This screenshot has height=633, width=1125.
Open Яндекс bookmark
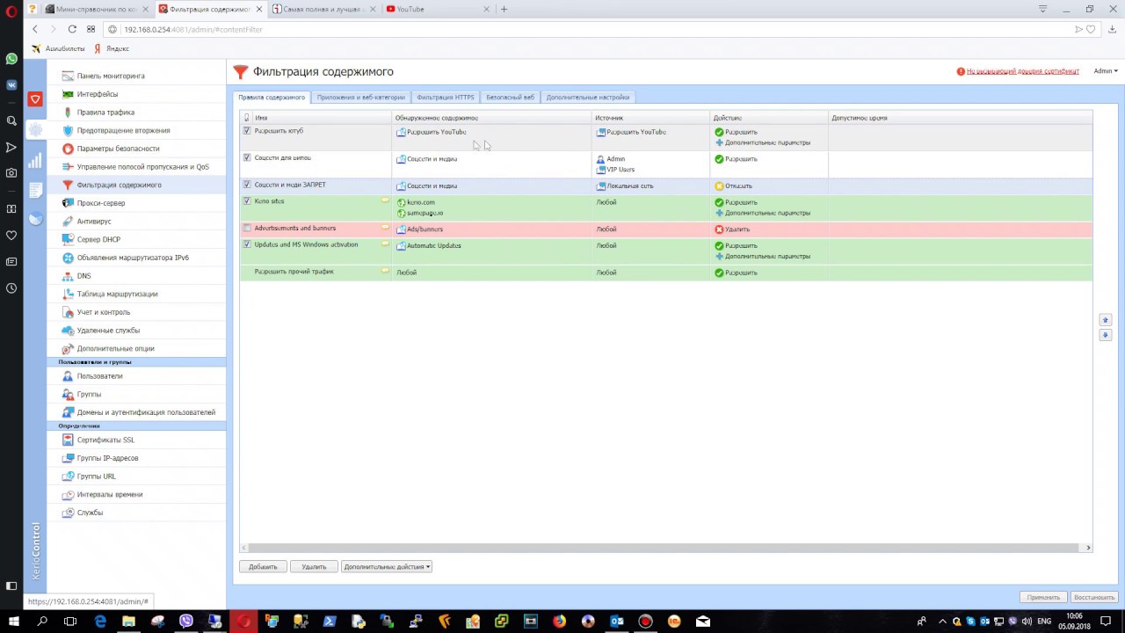pyautogui.click(x=112, y=49)
